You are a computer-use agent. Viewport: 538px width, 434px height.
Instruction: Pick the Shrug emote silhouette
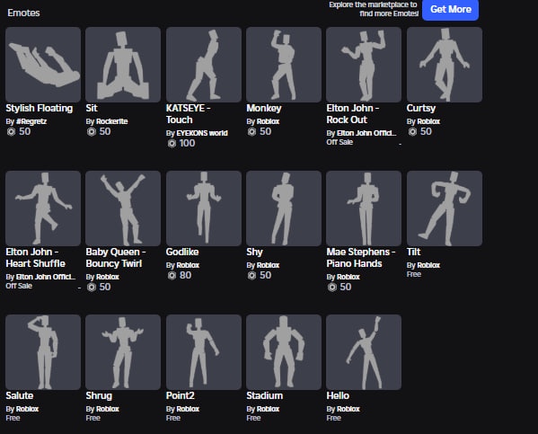pyautogui.click(x=123, y=352)
